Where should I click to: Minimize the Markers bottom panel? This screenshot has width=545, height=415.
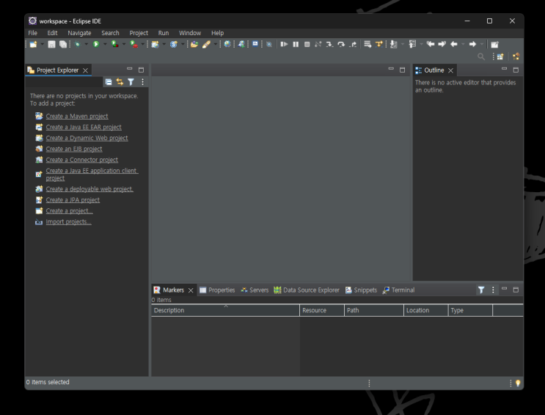(504, 290)
